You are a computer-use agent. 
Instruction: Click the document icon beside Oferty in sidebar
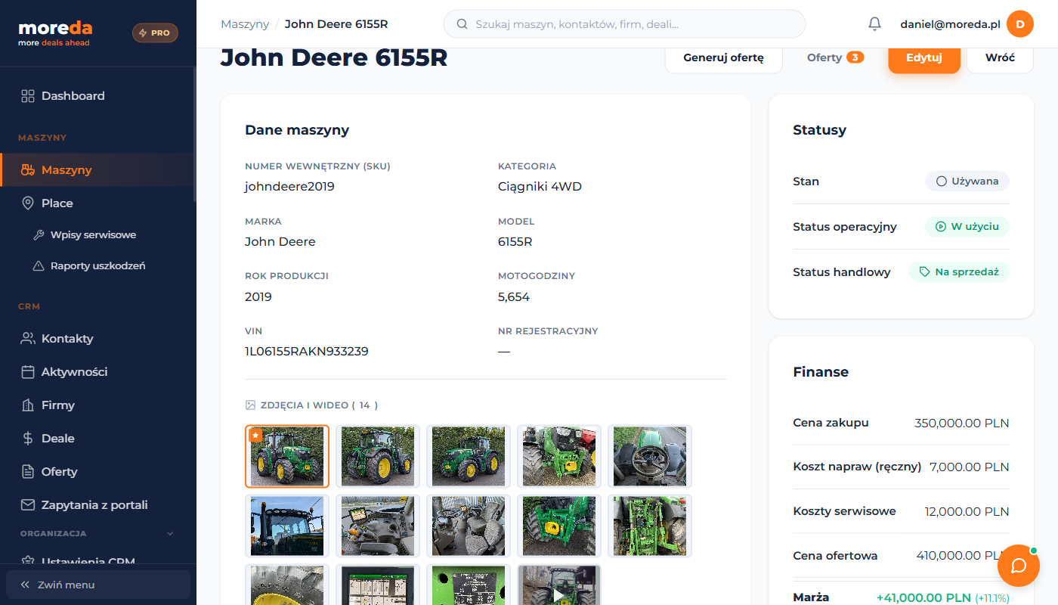(28, 472)
